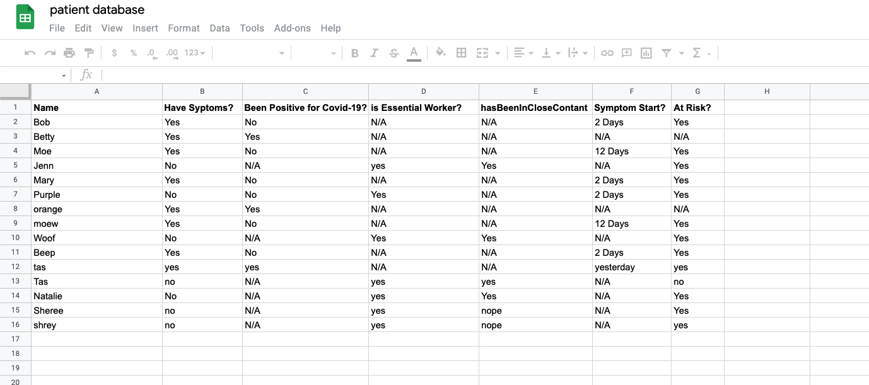Screen dimensions: 869x385
Task: Select the 'nope' cell in Sheree's row
Action: click(x=535, y=311)
